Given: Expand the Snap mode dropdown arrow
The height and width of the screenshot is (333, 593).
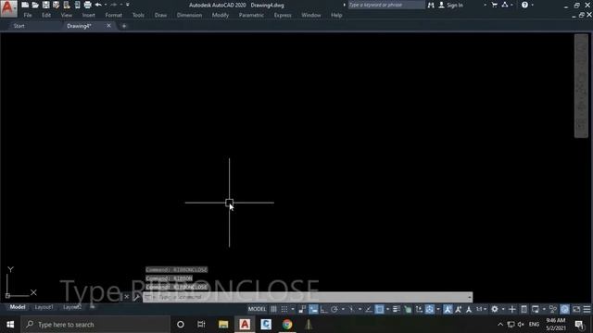Looking at the screenshot, I should click(x=293, y=309).
